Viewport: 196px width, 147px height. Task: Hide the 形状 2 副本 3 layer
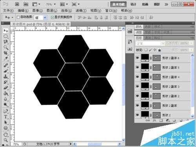tap(137, 86)
